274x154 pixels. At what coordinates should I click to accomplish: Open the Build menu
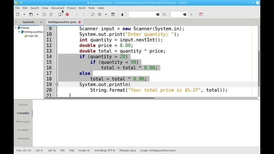coord(82,8)
